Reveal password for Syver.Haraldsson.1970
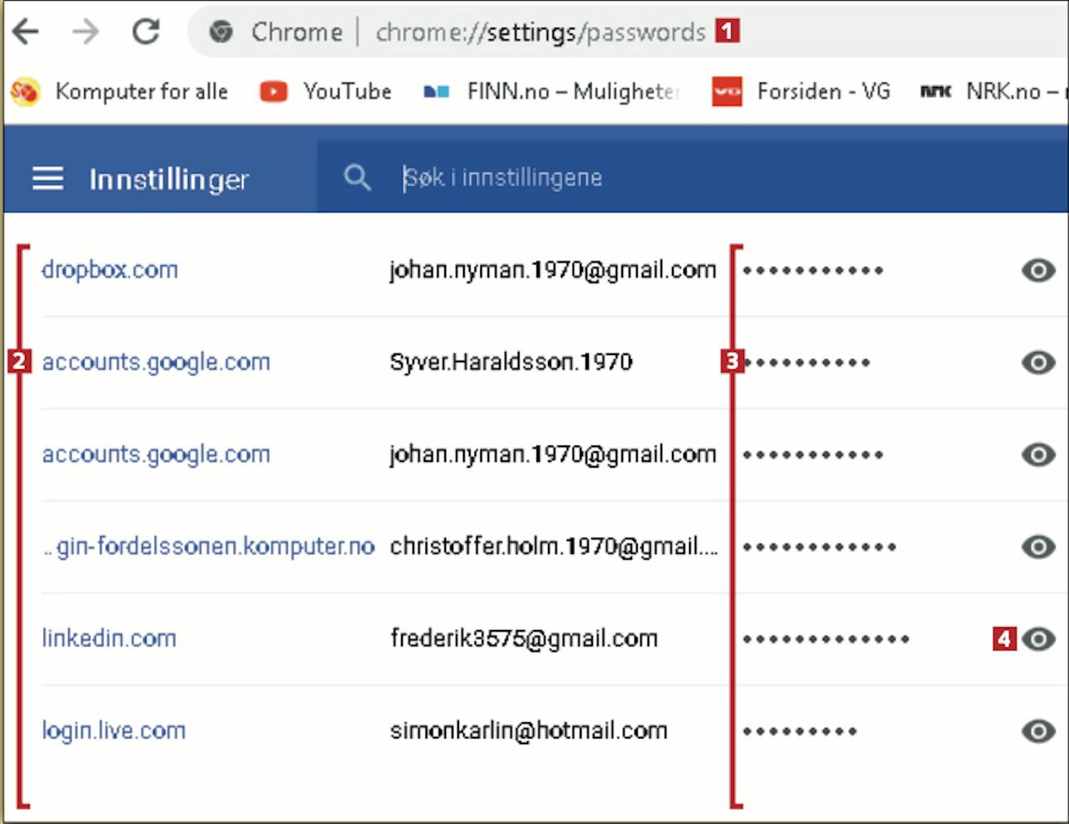 click(x=1038, y=362)
